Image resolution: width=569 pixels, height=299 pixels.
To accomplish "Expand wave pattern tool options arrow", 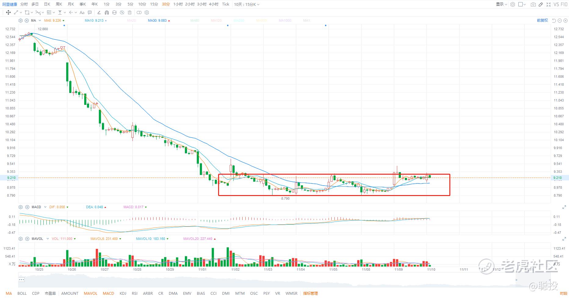I will 43,12.
